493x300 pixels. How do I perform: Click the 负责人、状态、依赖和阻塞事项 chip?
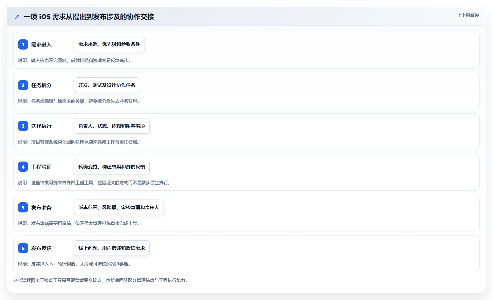[112, 126]
